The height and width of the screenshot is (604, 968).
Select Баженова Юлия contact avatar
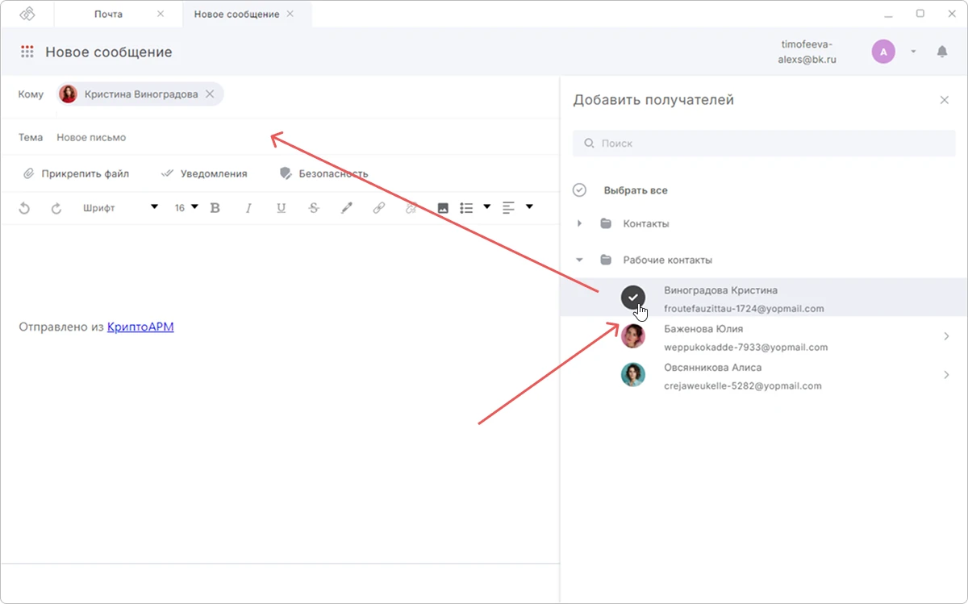[x=633, y=336]
